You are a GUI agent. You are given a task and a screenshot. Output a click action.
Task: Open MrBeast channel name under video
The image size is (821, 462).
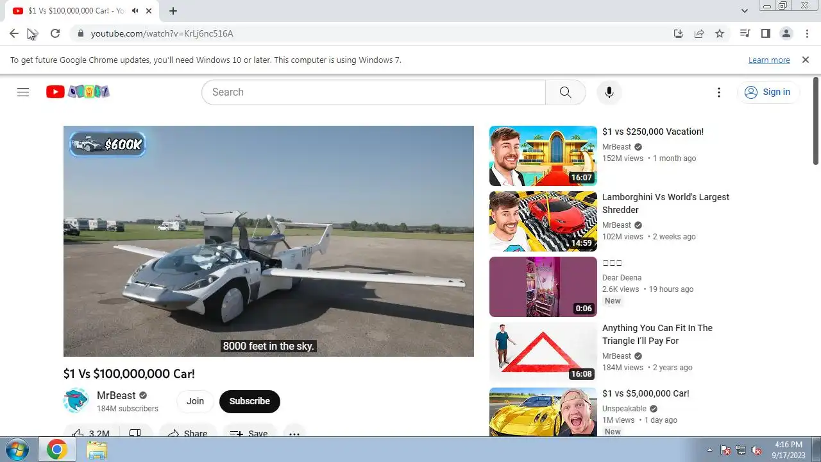pyautogui.click(x=116, y=395)
